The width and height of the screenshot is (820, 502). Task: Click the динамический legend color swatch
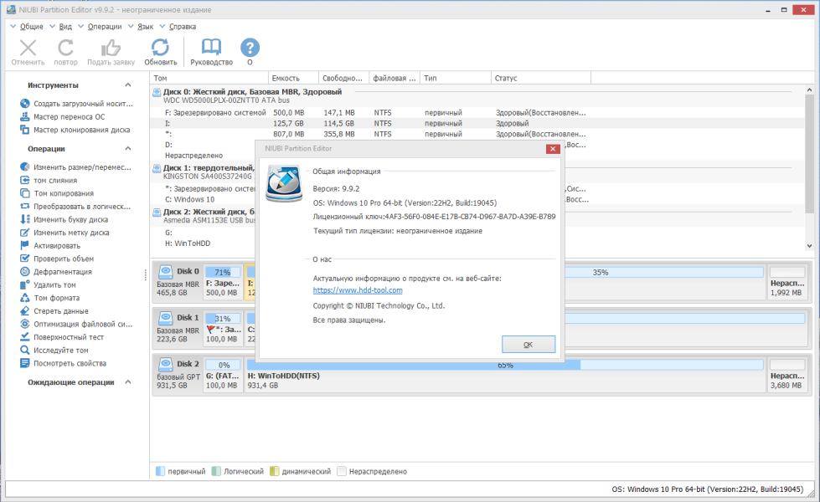coord(274,471)
